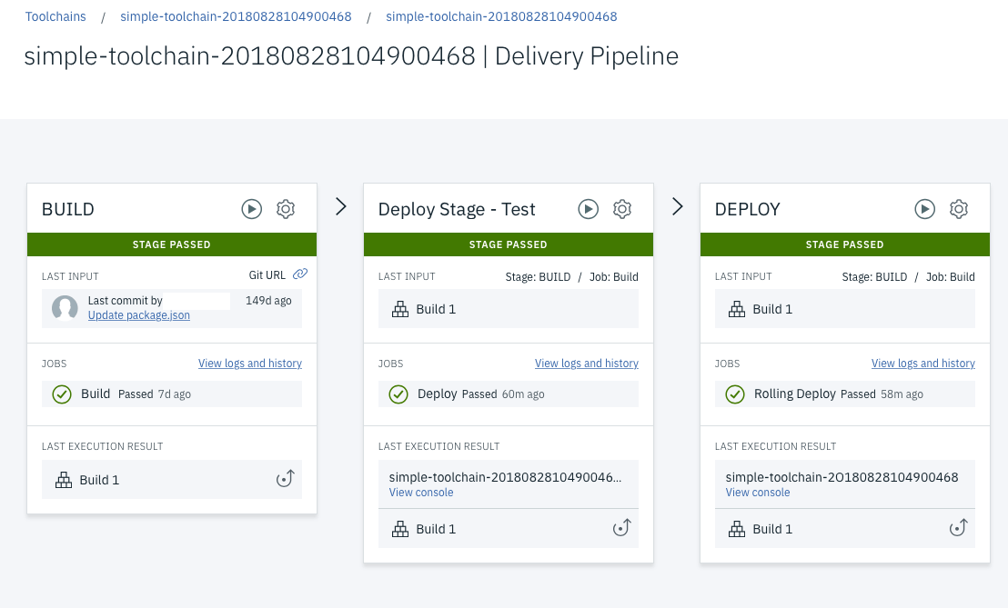Click the BUILD Stage Passed status bar

(x=172, y=244)
